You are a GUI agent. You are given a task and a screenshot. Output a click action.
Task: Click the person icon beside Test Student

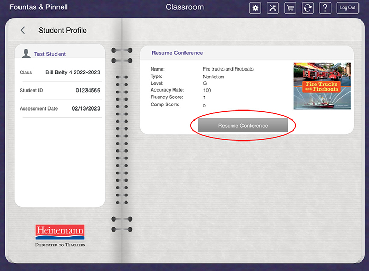(x=26, y=54)
